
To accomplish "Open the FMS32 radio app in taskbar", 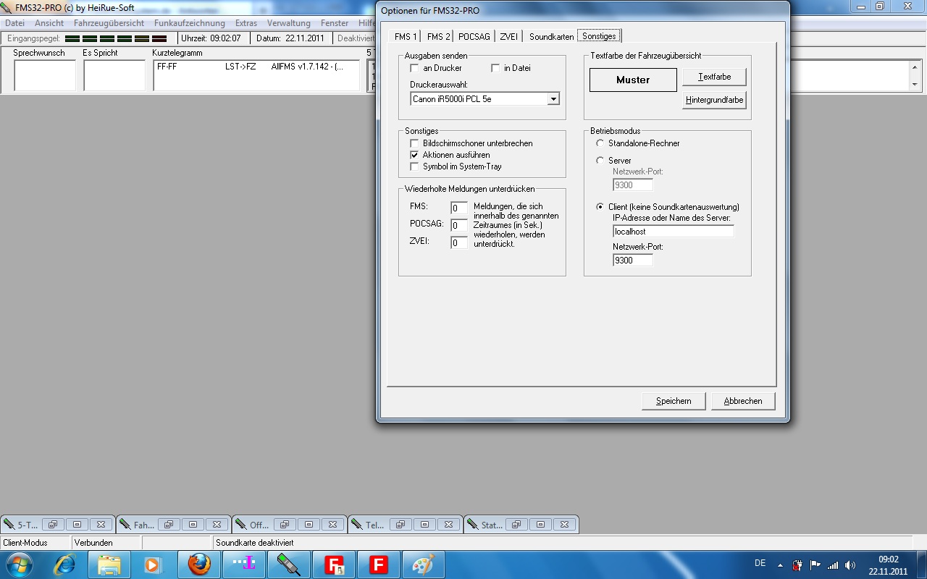I will point(289,565).
